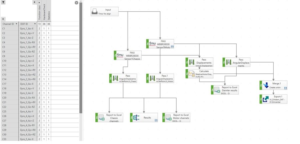Viewport: 300px width, 144px height.
Task: Toggle On strip of Results node
Action: coord(131,117)
